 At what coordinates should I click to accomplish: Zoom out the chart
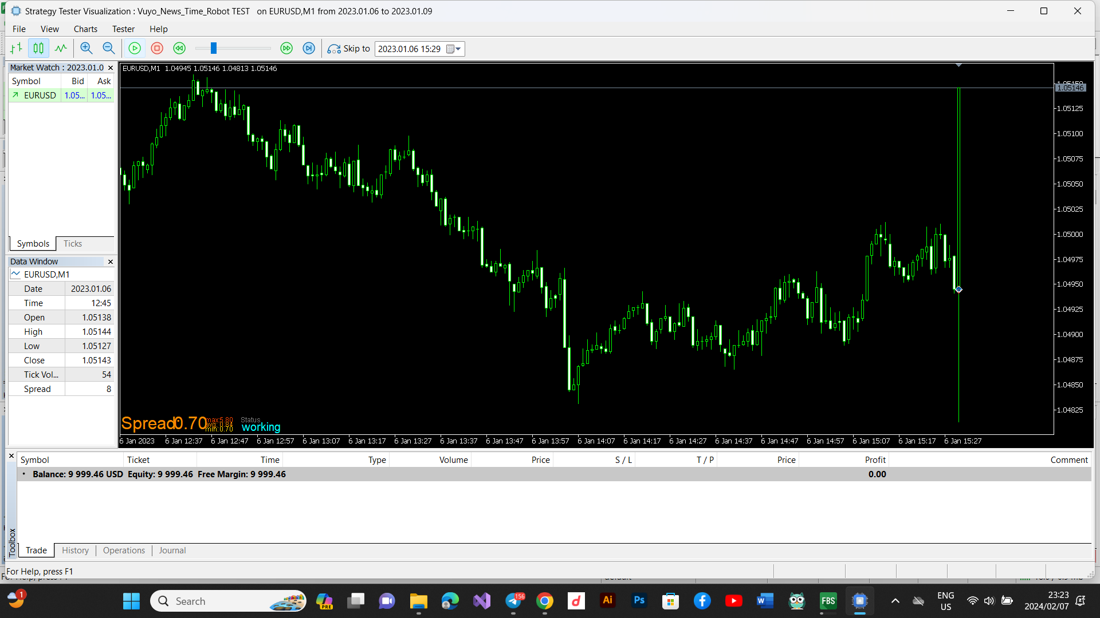(108, 49)
